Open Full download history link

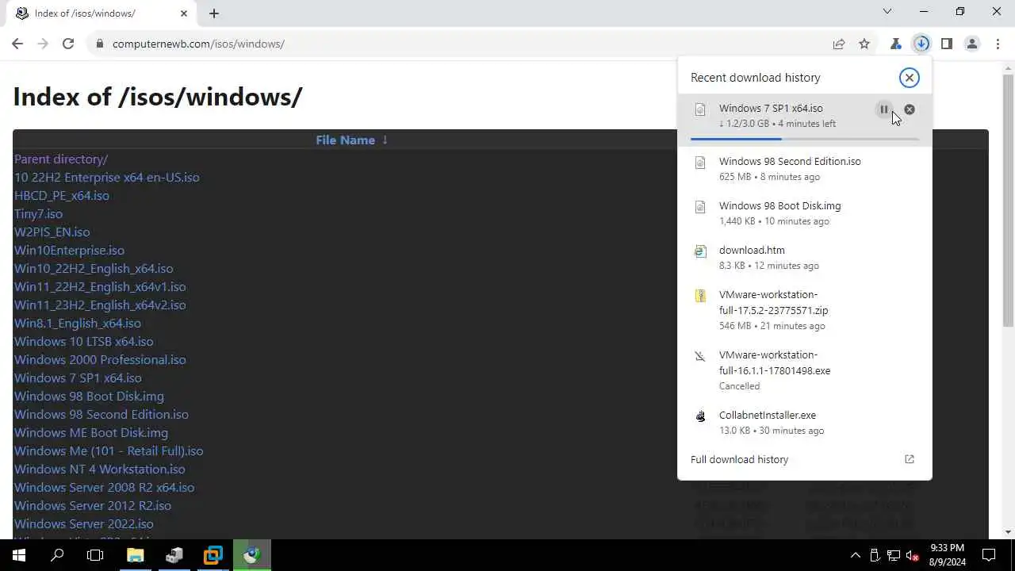click(739, 459)
